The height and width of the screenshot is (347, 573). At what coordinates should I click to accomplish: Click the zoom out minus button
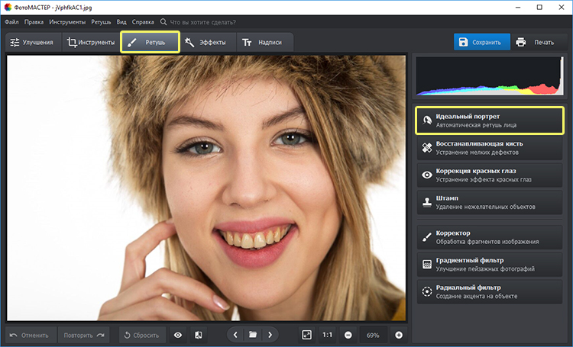348,335
